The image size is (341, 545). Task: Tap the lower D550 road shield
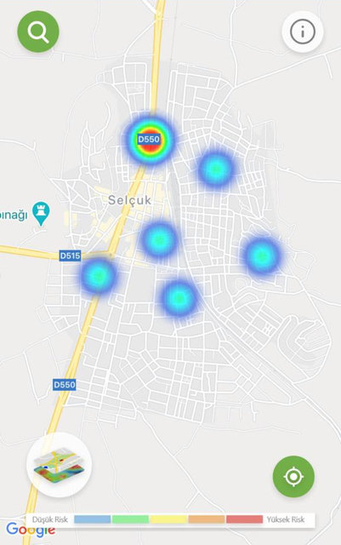[x=65, y=384]
